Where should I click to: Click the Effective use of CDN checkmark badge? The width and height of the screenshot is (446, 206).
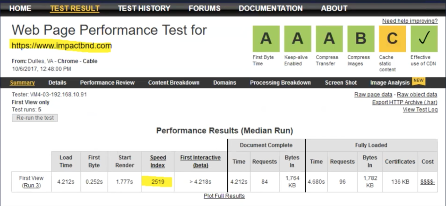coord(424,39)
